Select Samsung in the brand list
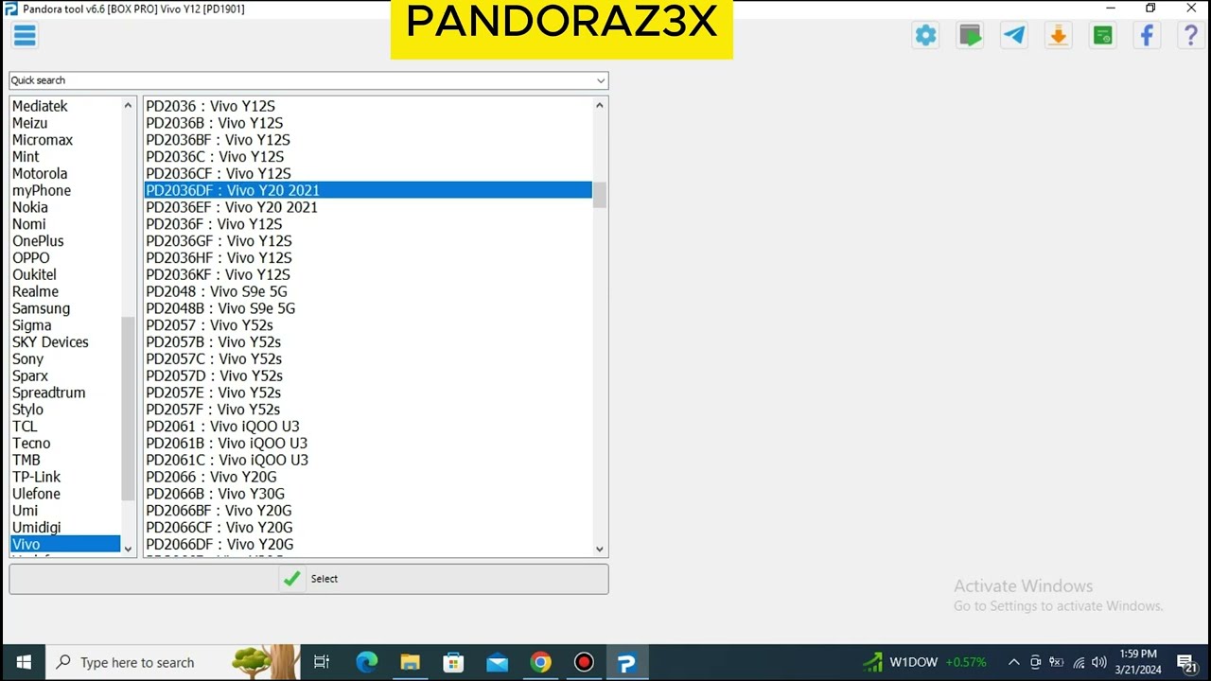 point(41,308)
